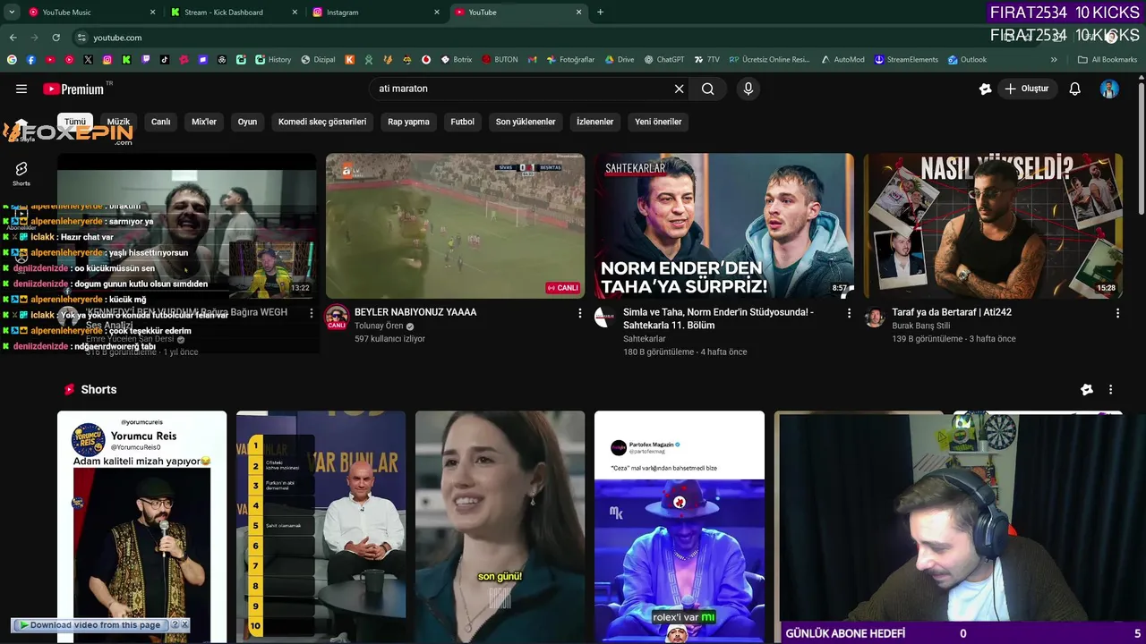Screen dimensions: 1146x644
Task: Open the BUTON bookmark
Action: click(x=500, y=60)
